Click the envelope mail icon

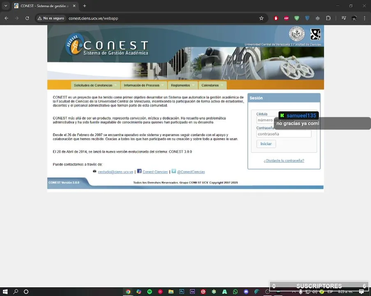(94, 171)
